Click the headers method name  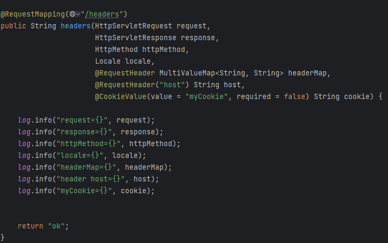[x=76, y=26]
